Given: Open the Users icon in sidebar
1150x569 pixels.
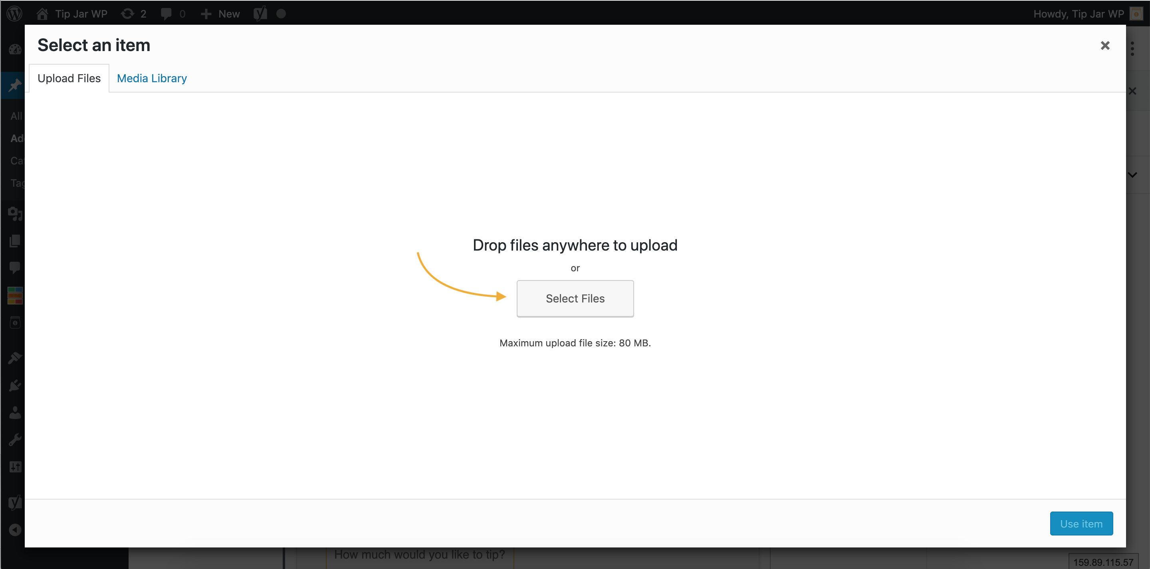Looking at the screenshot, I should pyautogui.click(x=15, y=412).
